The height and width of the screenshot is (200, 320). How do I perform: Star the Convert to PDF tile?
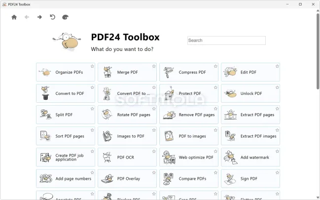point(92,87)
